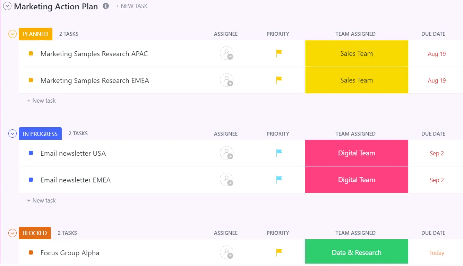Click status square of Marketing Samples Research EMEA
This screenshot has height=266, width=463.
31,80
